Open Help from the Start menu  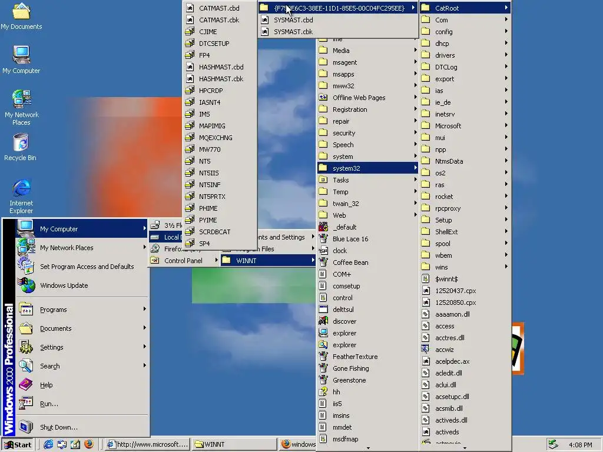point(81,385)
